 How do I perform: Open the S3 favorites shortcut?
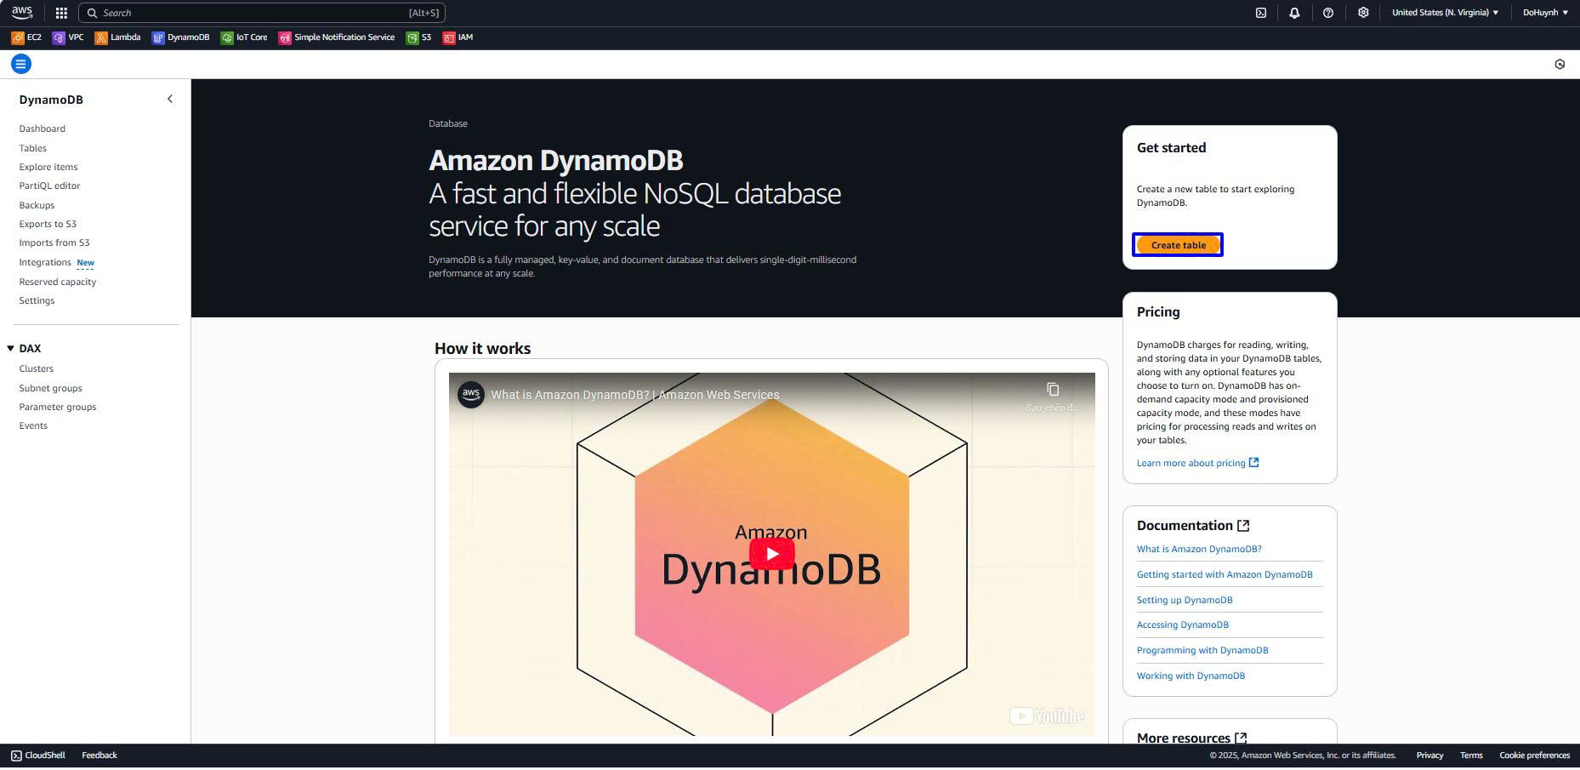(x=419, y=37)
